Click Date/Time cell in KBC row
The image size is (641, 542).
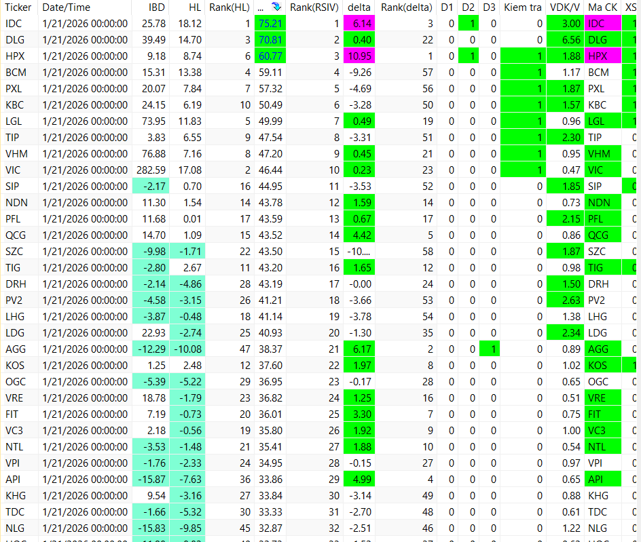click(85, 105)
